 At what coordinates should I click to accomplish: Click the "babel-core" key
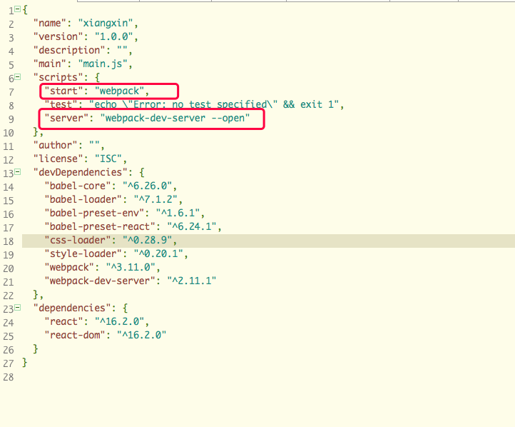(78, 186)
